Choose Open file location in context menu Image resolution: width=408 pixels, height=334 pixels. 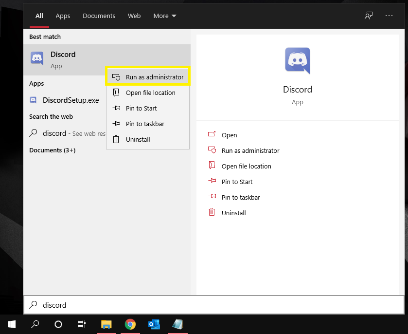coord(148,93)
